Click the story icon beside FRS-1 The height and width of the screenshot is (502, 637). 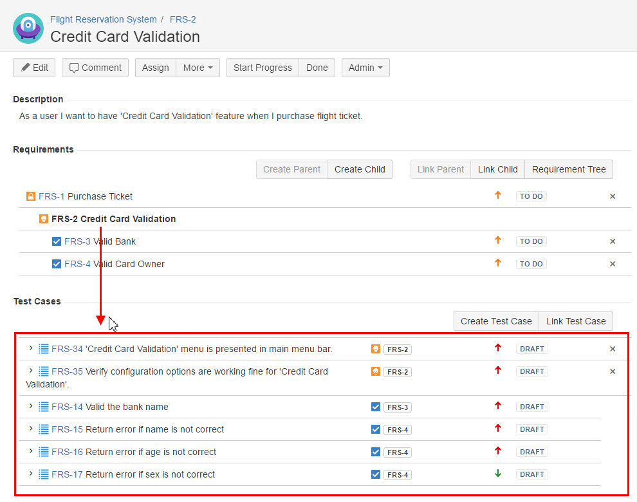click(x=31, y=196)
